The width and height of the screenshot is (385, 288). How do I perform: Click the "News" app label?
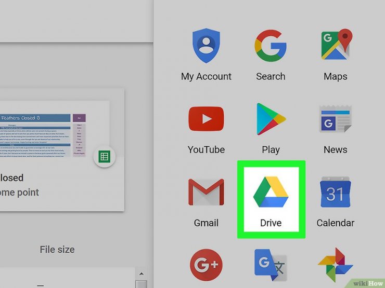coord(336,149)
